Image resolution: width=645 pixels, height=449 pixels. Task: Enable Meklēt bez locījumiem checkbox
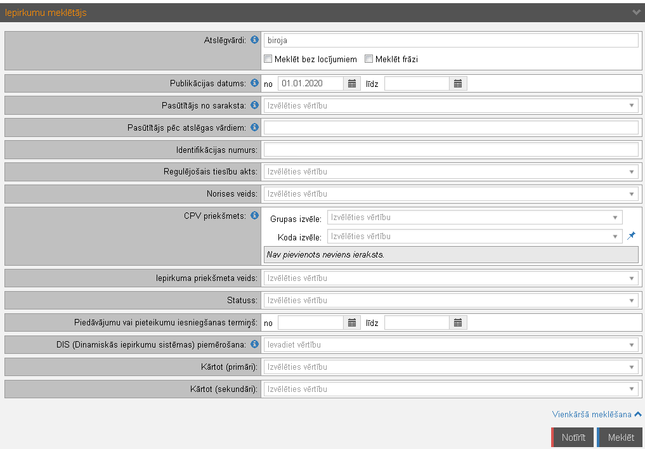click(268, 60)
